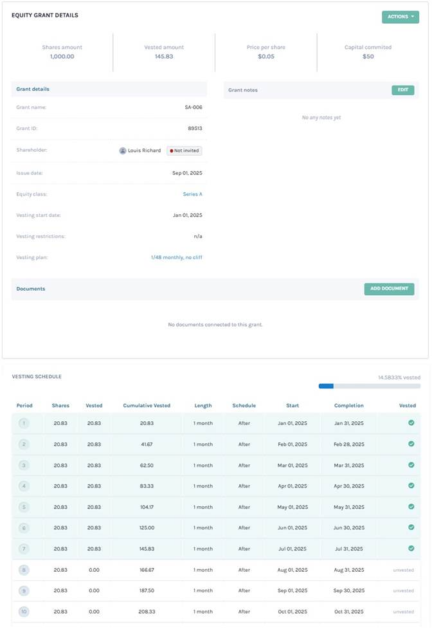
Task: Click the vested checkmark for period 5
Action: (411, 507)
